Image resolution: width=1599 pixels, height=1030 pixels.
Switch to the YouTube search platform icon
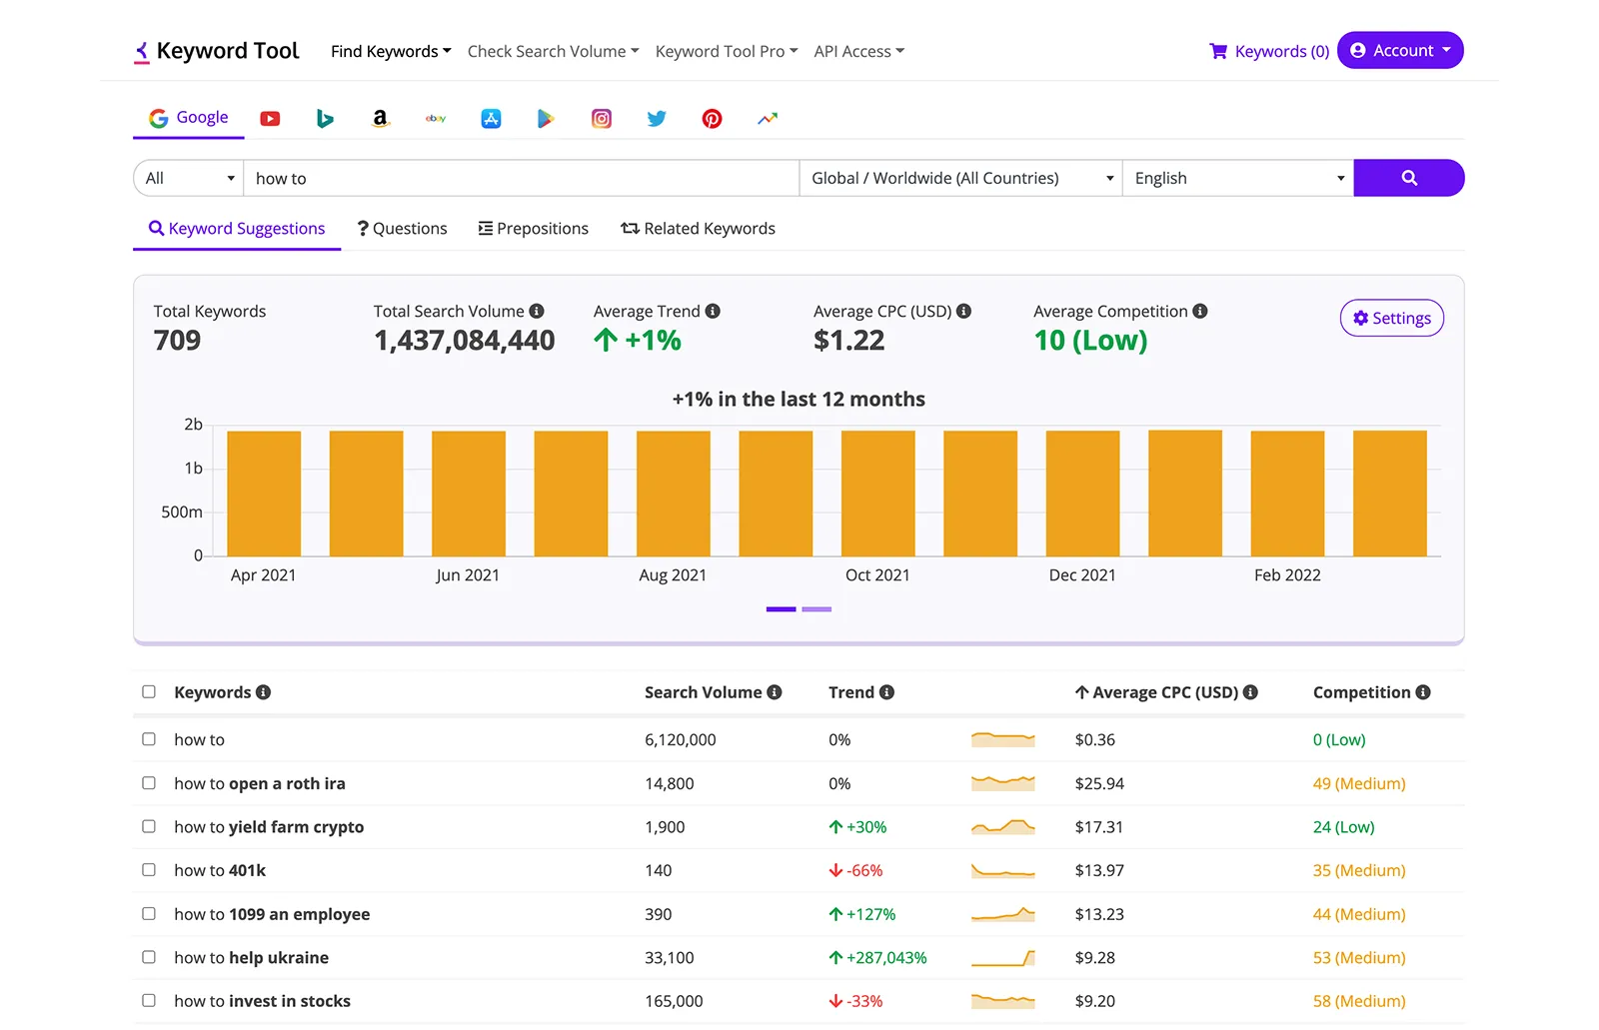point(270,119)
